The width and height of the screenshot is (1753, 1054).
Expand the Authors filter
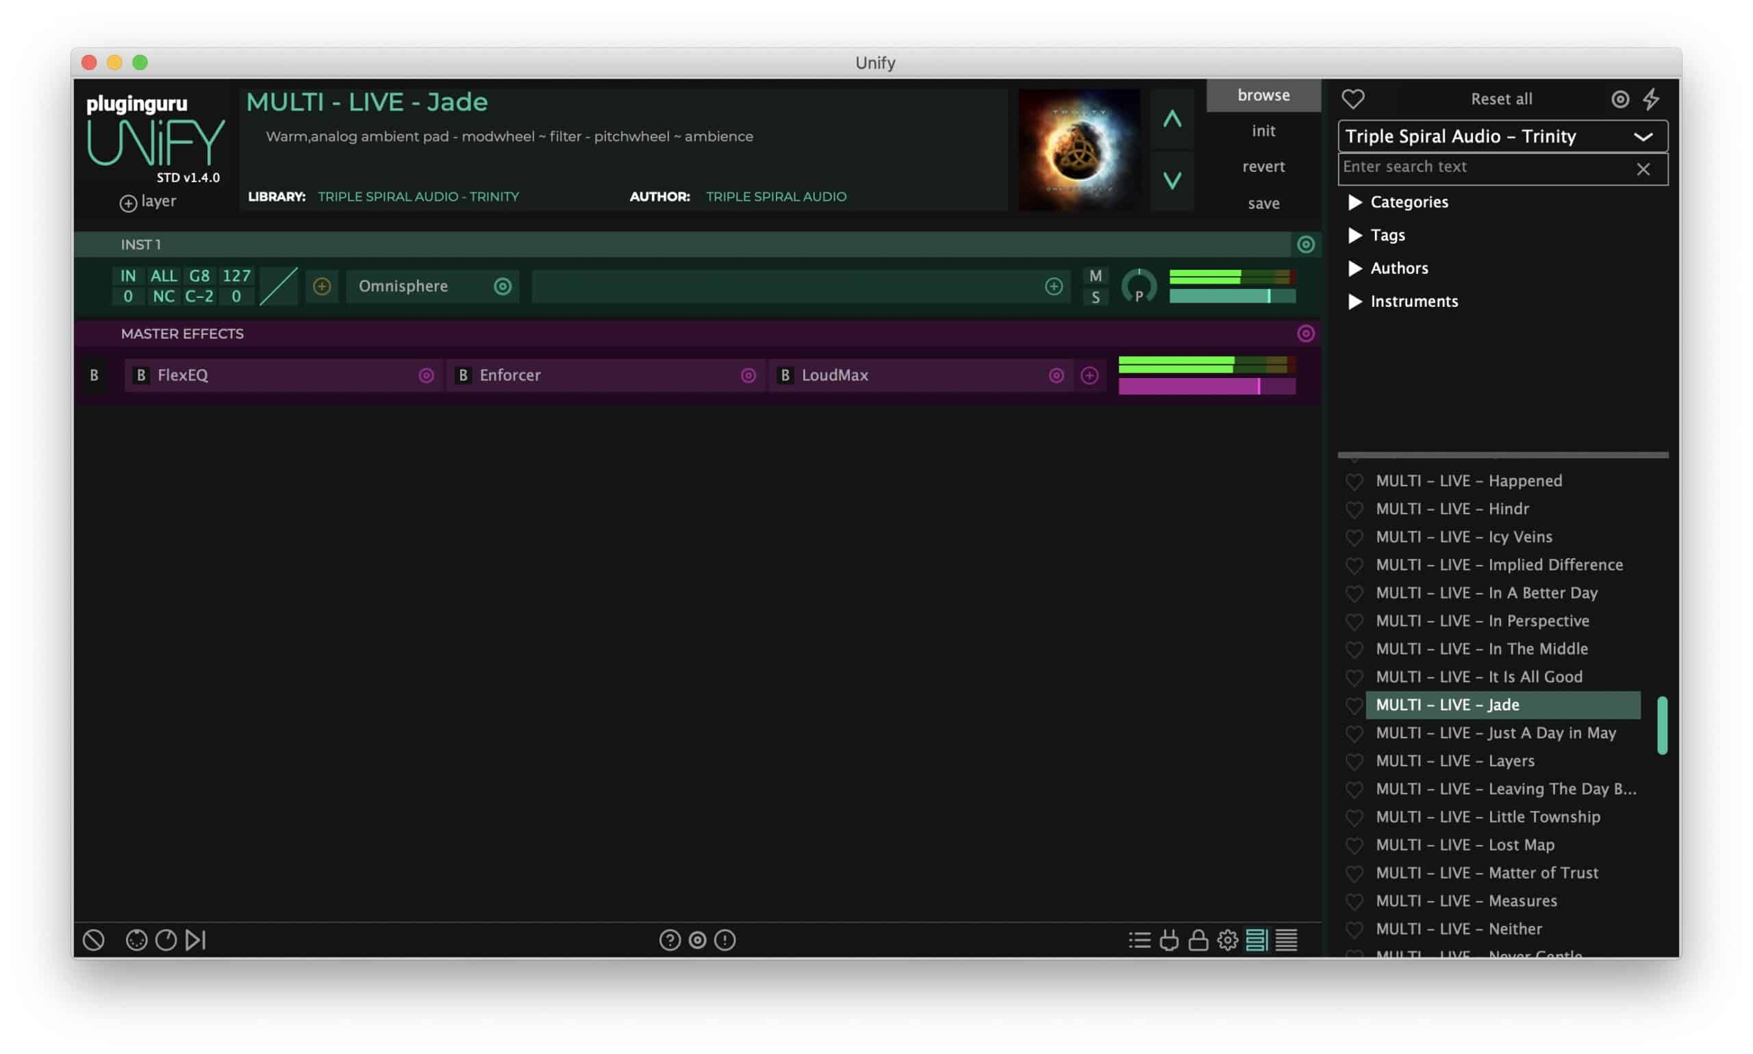1354,268
